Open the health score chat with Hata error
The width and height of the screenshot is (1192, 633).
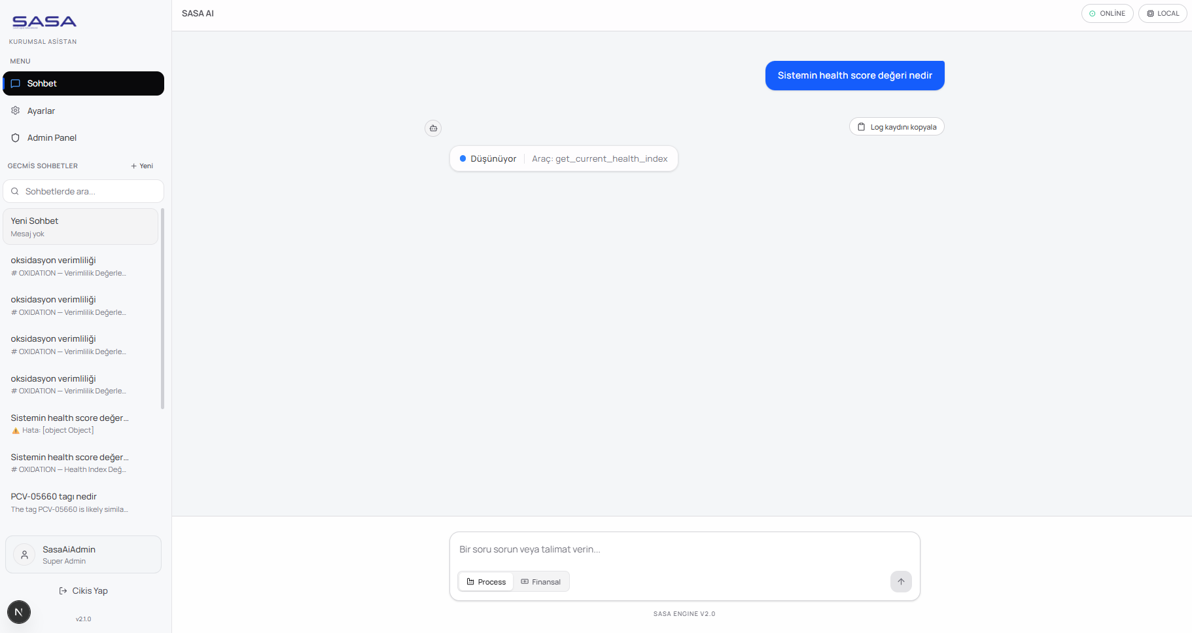click(x=80, y=424)
